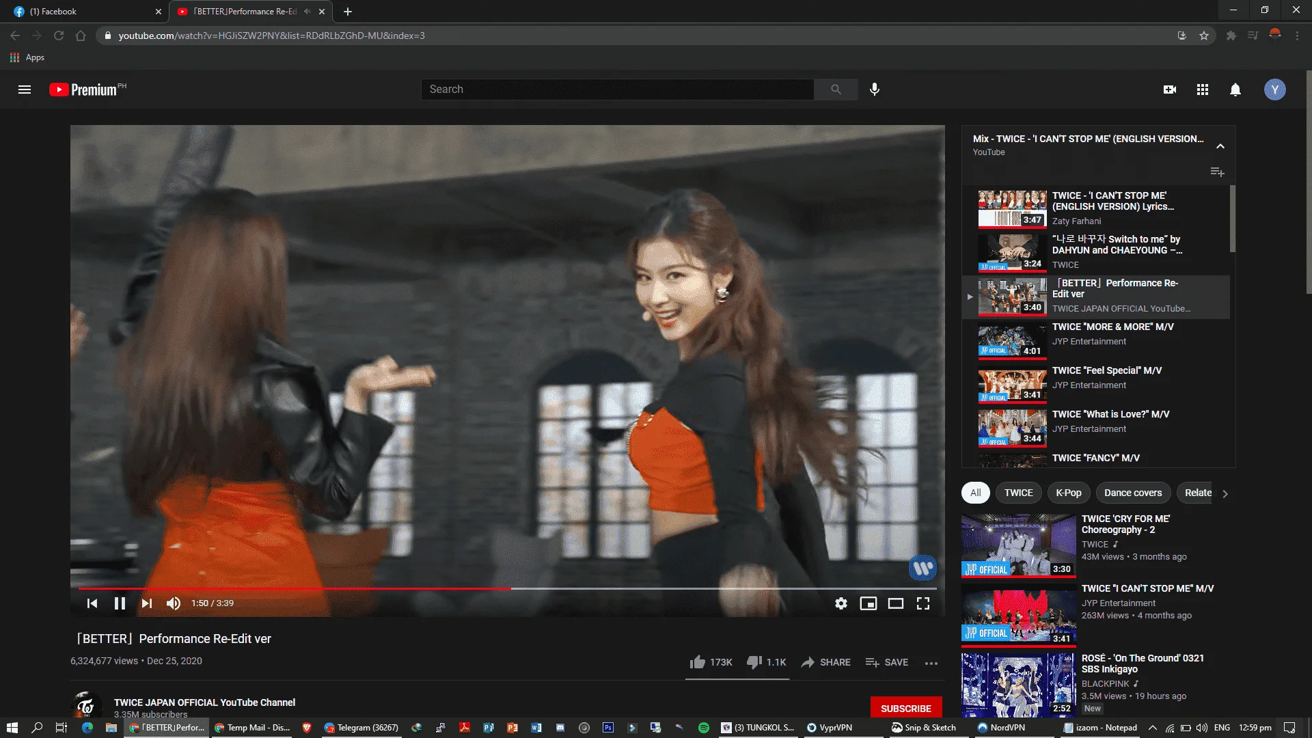Open the Windows Start menu
Image resolution: width=1312 pixels, height=738 pixels.
(12, 728)
